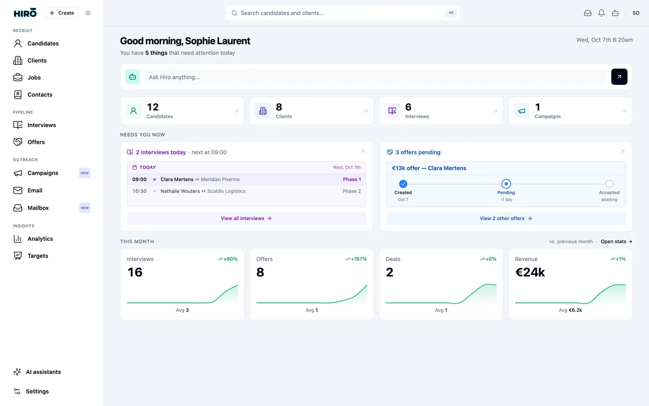Focus the search candidates and clients field
The image size is (649, 406).
343,13
